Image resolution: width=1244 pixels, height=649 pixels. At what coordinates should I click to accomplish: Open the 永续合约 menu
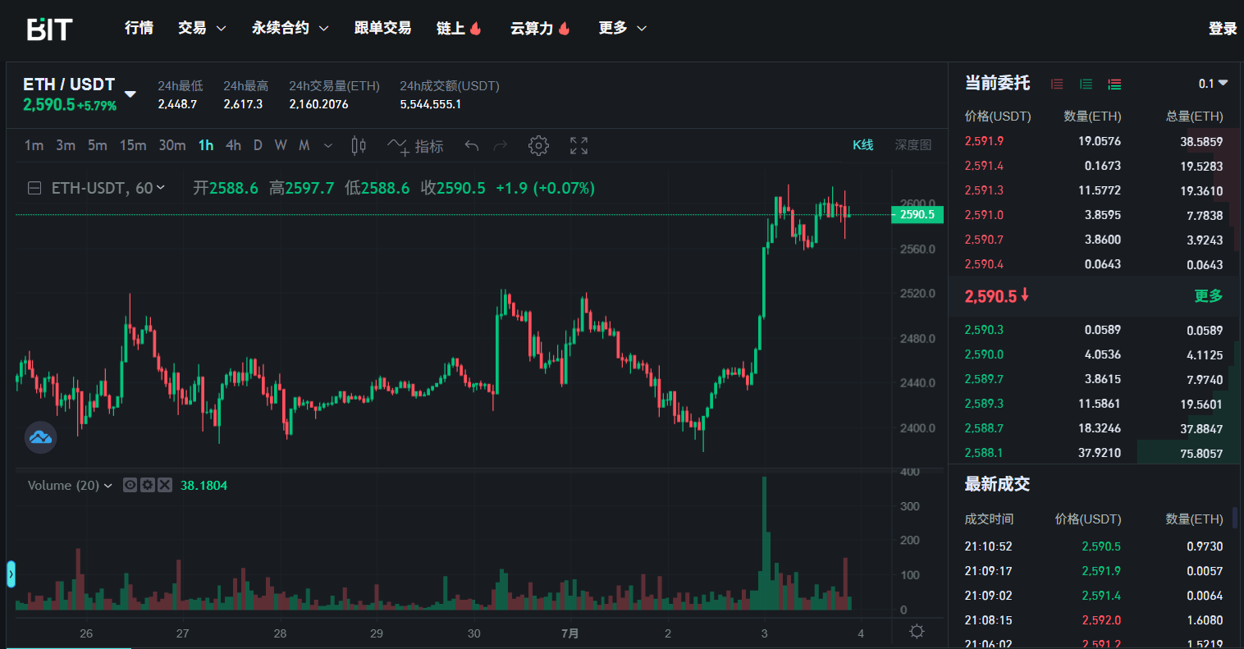pyautogui.click(x=290, y=28)
